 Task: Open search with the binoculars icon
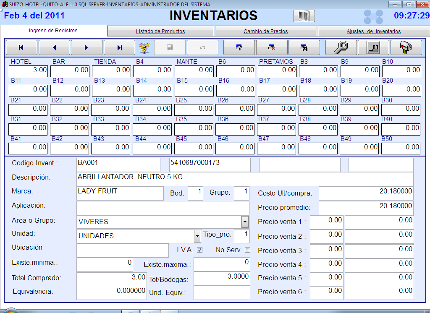(304, 47)
